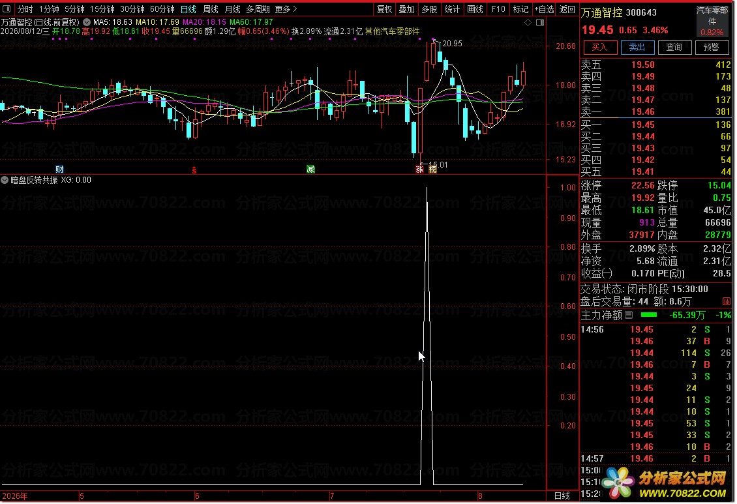The image size is (737, 504).
Task: Select the 买一 19.45 order row
Action: [x=656, y=125]
